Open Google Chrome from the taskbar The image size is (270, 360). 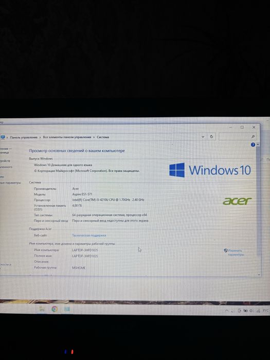pyautogui.click(x=55, y=309)
